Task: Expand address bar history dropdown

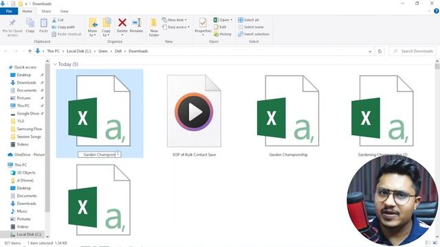Action: (x=370, y=51)
